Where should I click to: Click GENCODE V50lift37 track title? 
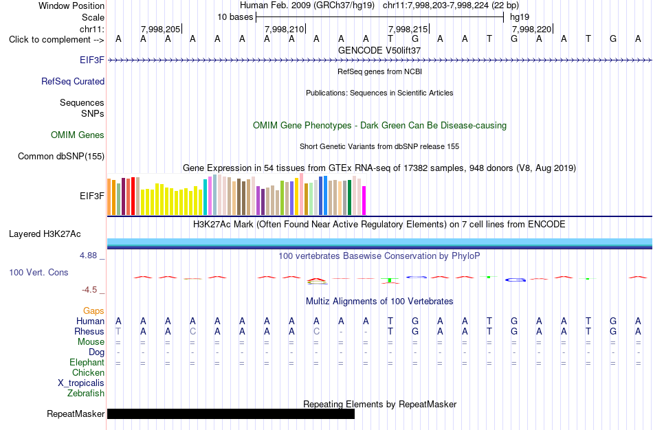(x=379, y=50)
